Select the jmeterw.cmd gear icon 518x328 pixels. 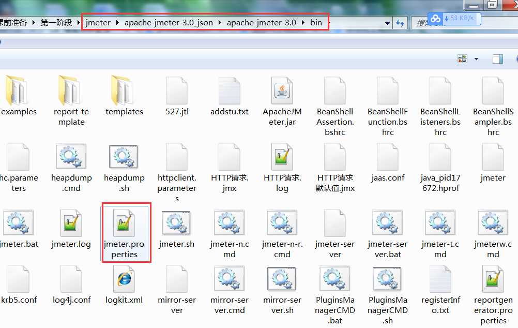pos(493,222)
